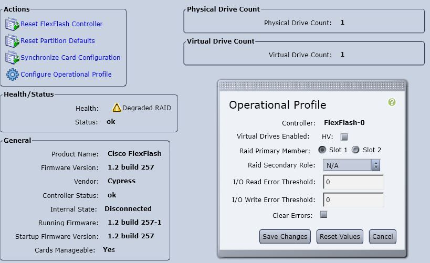Open the Reset Partition Defaults link
Viewport: 430px width, 263px height.
58,41
